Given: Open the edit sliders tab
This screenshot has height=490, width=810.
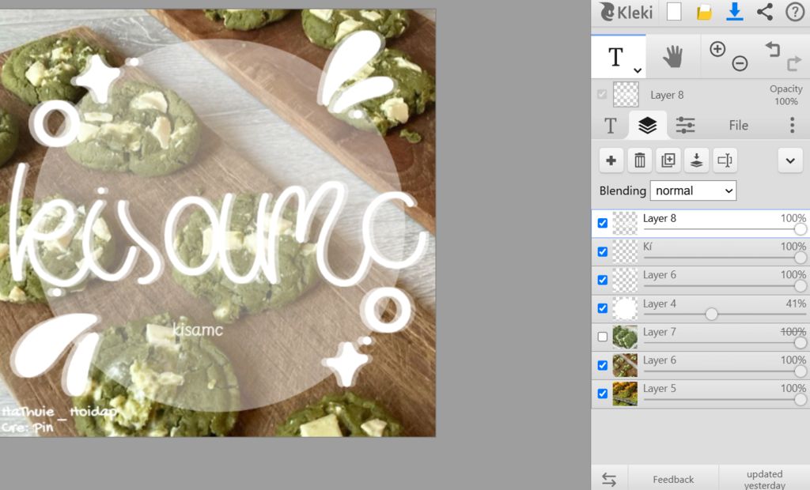Looking at the screenshot, I should pos(685,125).
